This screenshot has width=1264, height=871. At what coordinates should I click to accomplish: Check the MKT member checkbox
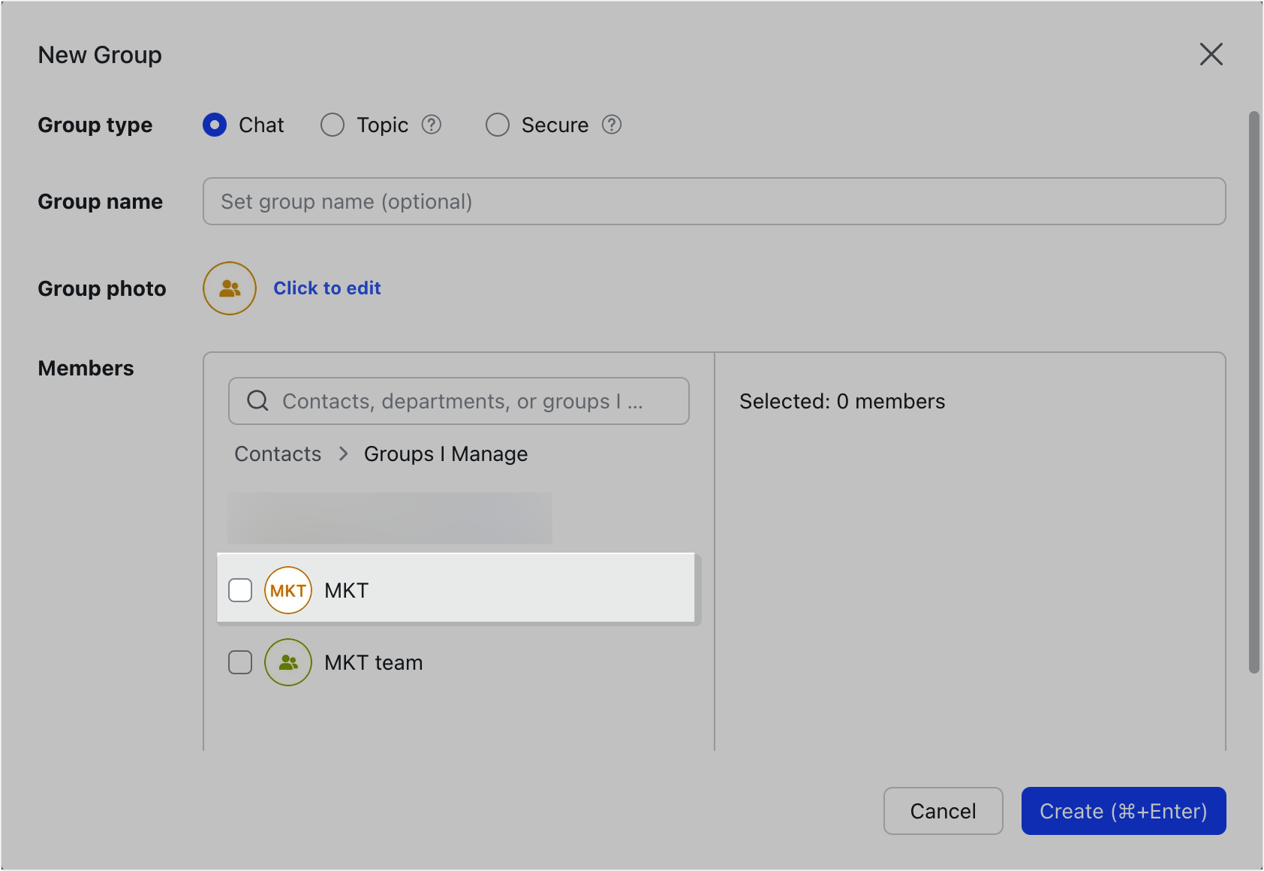click(240, 590)
